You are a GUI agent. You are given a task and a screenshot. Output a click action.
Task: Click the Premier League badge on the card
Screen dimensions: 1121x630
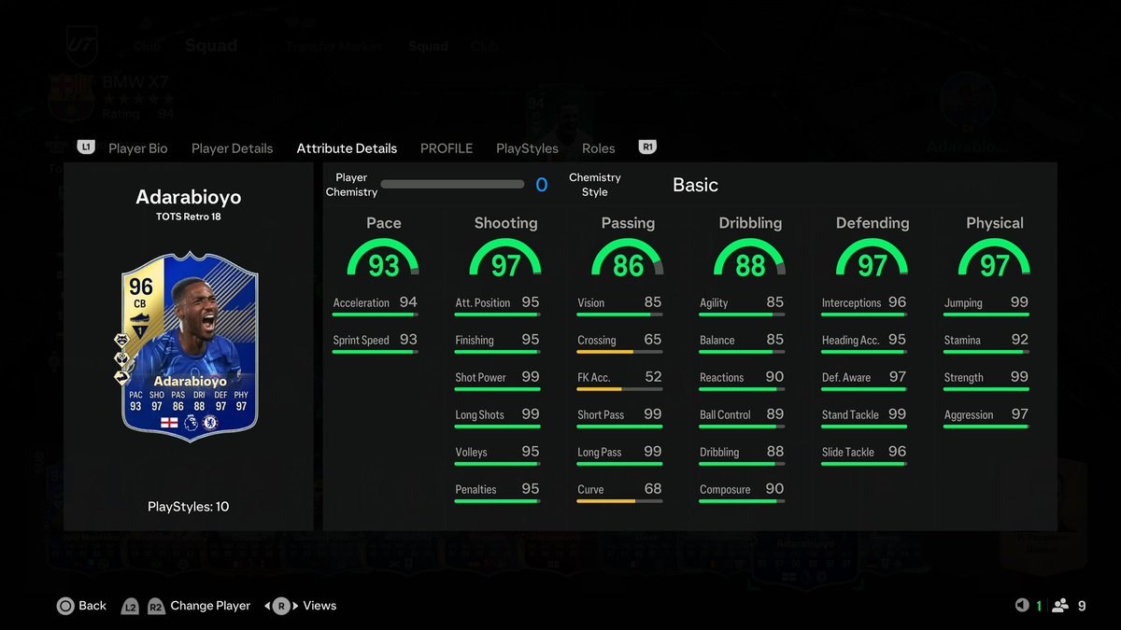point(190,423)
